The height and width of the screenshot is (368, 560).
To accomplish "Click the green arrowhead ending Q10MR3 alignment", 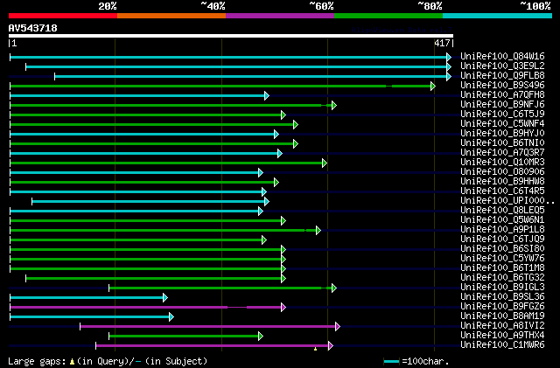I will [325, 163].
